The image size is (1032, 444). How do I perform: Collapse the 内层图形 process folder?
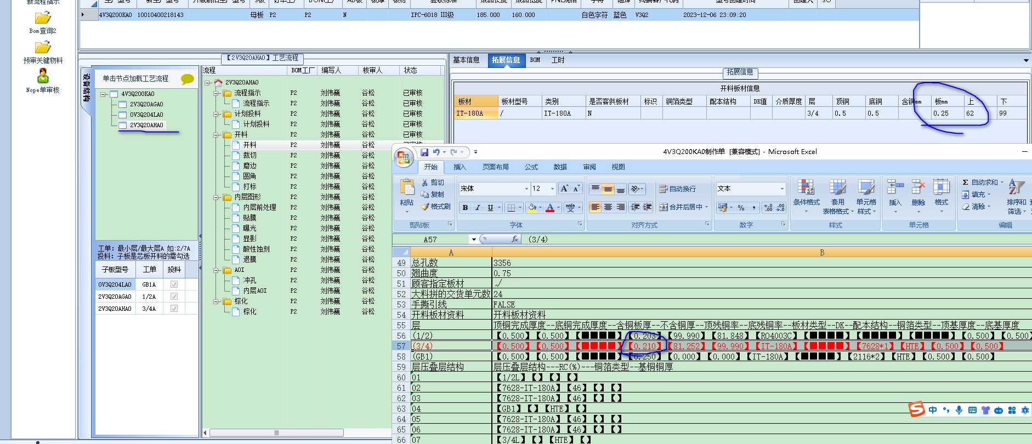217,197
